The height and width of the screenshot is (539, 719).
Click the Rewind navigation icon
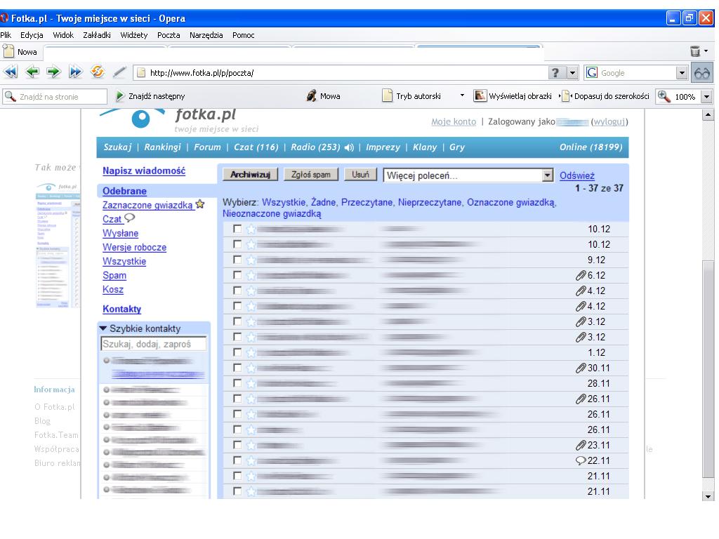tap(10, 72)
